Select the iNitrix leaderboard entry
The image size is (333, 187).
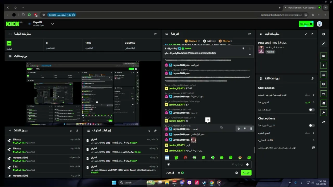click(x=209, y=41)
